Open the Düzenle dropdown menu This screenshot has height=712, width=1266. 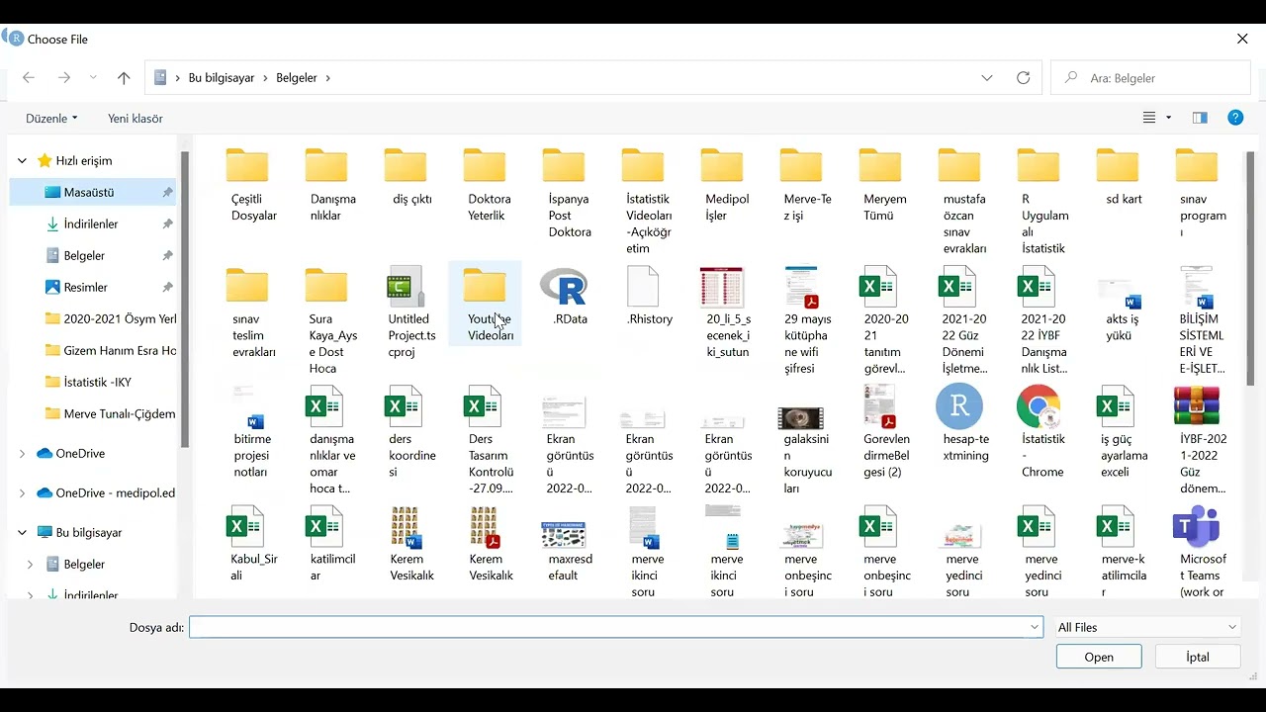51,118
